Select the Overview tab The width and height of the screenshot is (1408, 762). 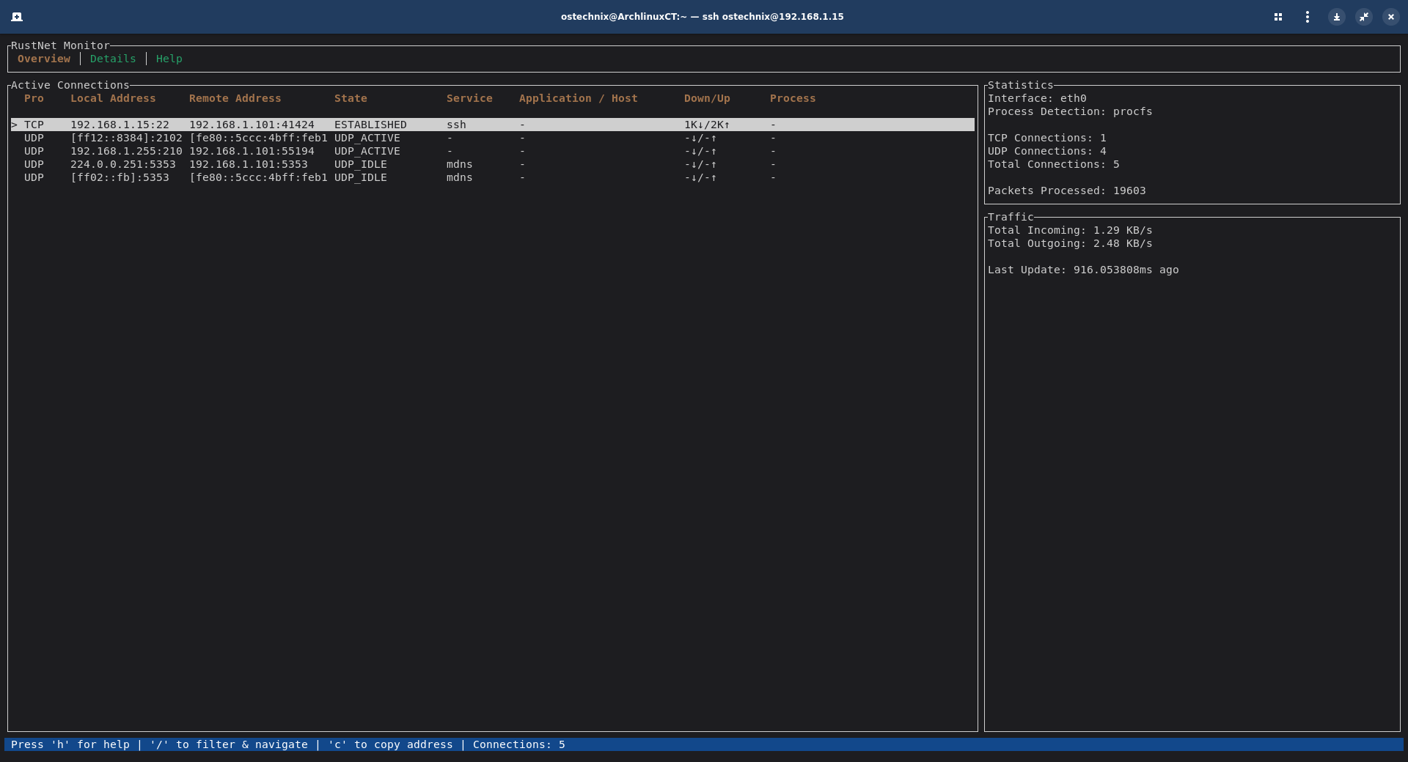[44, 59]
